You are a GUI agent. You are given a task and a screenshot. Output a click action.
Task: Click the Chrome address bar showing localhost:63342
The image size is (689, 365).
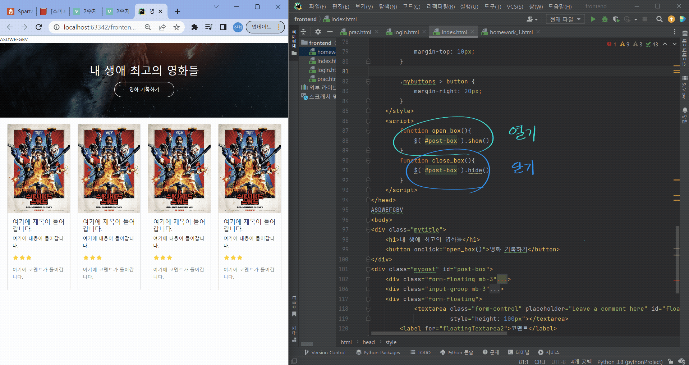pyautogui.click(x=100, y=27)
